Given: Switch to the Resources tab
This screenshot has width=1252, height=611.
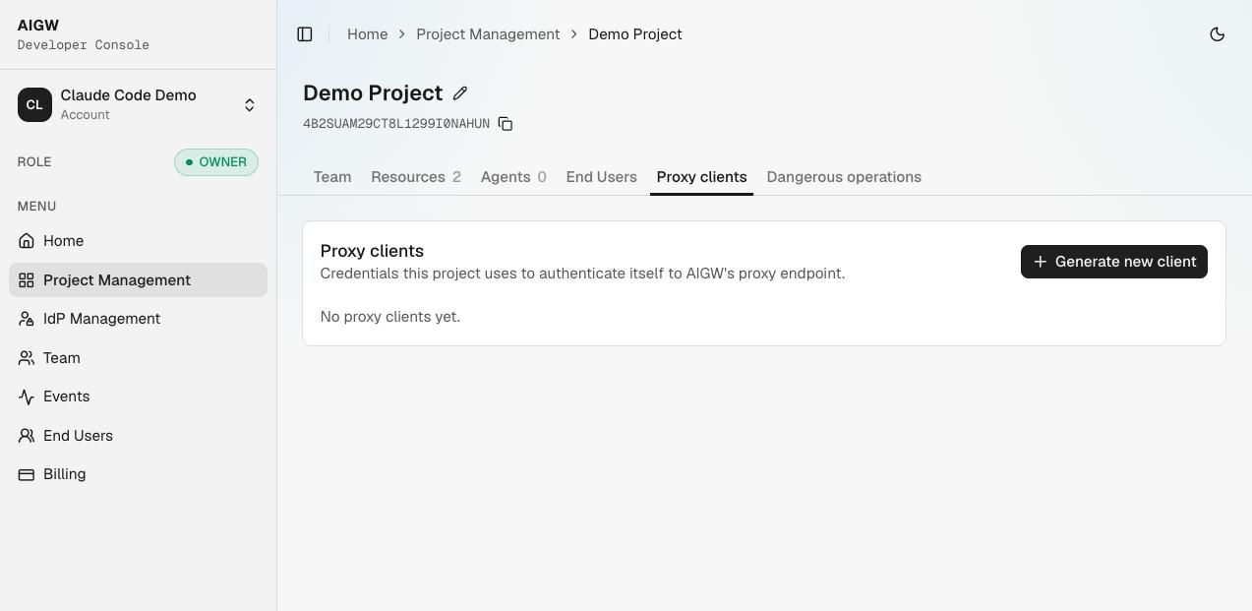Looking at the screenshot, I should click(416, 177).
